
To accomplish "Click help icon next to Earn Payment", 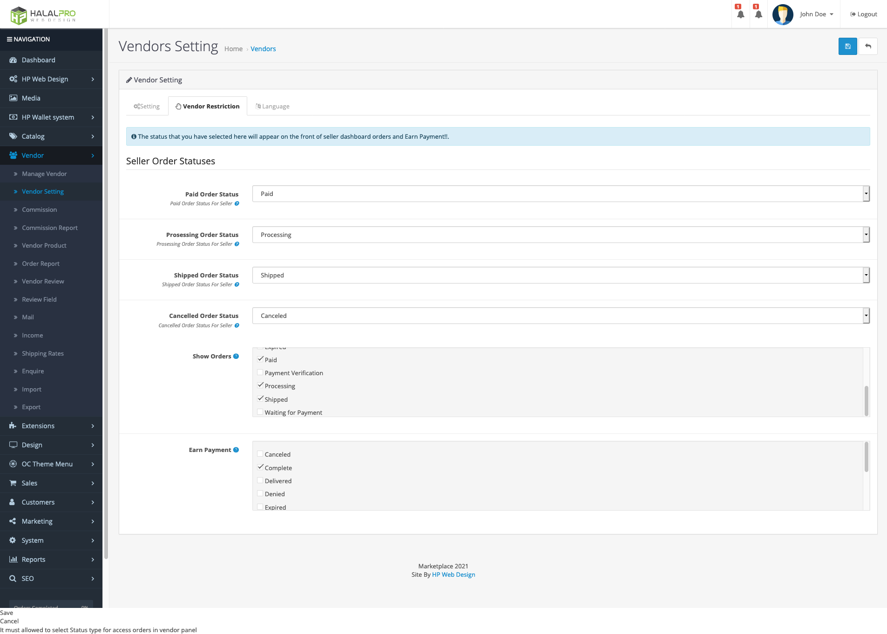I will pyautogui.click(x=236, y=450).
